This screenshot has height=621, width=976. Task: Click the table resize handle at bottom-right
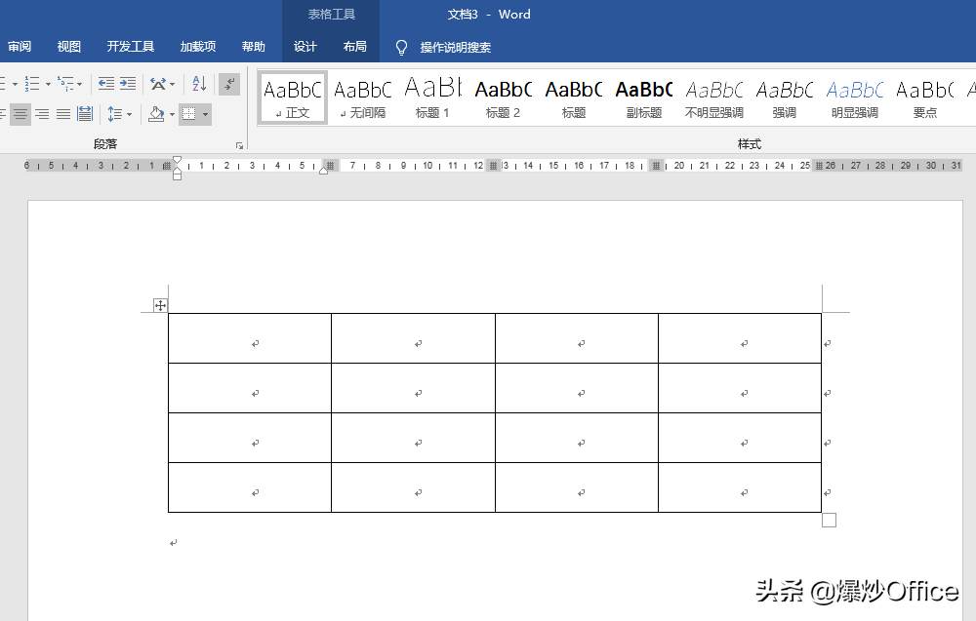829,520
